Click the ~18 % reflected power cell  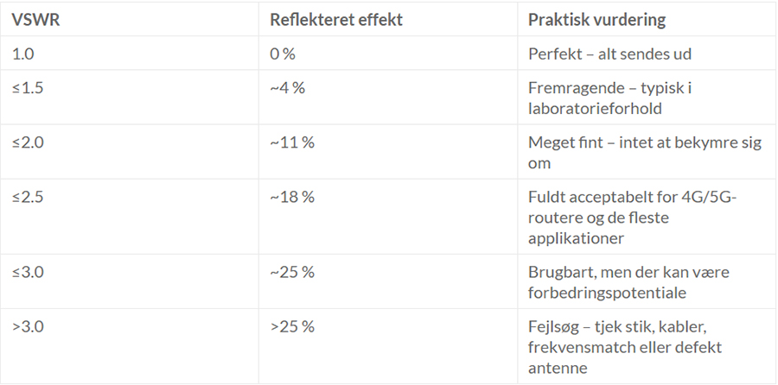[x=291, y=197]
